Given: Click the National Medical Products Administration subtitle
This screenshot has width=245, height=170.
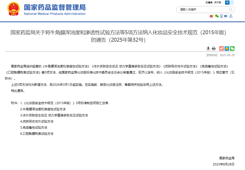Looking at the screenshot, I should [x=55, y=14].
